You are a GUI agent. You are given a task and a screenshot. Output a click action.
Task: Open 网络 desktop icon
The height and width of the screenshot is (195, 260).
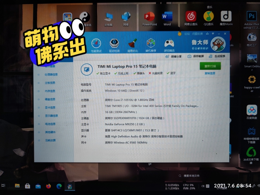click(x=126, y=19)
